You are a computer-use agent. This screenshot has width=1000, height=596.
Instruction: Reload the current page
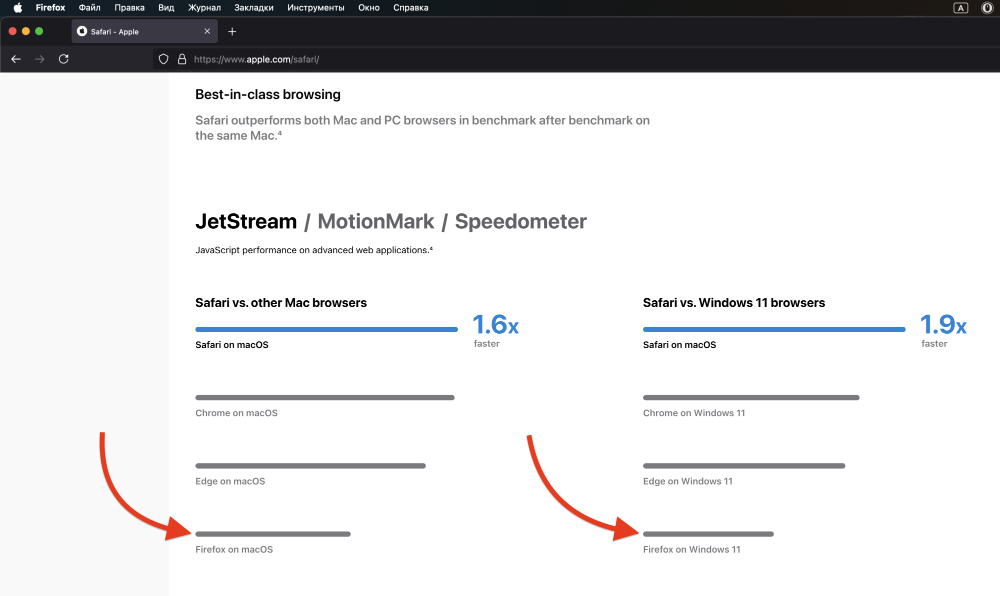63,59
